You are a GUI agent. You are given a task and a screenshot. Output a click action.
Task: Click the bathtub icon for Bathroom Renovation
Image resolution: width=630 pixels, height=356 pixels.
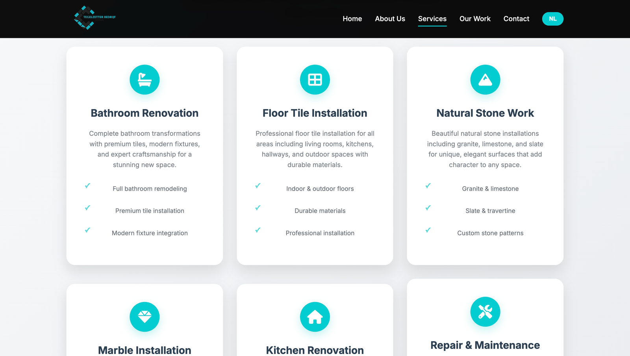tap(145, 80)
